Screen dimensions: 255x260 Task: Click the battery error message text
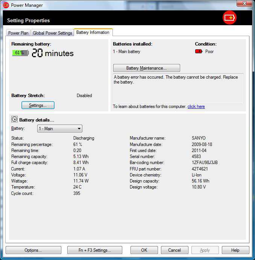176,80
